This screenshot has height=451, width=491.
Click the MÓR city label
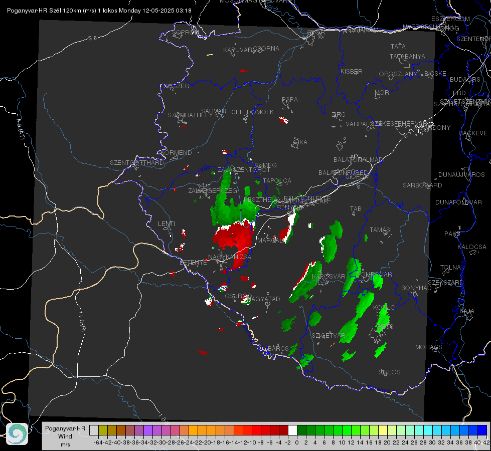coord(382,93)
